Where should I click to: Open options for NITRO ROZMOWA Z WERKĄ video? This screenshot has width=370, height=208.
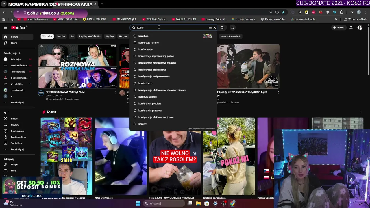(116, 92)
